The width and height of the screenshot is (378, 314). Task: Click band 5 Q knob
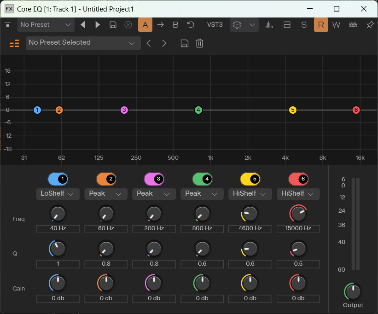pyautogui.click(x=250, y=249)
